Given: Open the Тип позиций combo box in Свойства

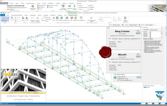Looking at the screenshot, I should (x=156, y=30).
